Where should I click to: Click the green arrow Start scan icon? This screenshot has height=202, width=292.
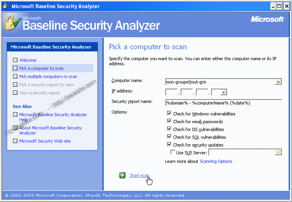coord(122,175)
